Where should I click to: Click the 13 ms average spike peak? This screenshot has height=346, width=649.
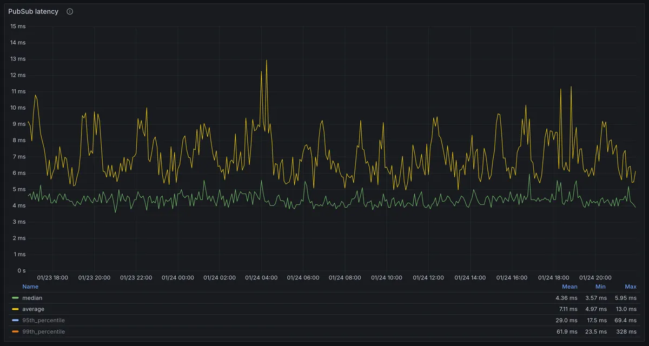267,61
